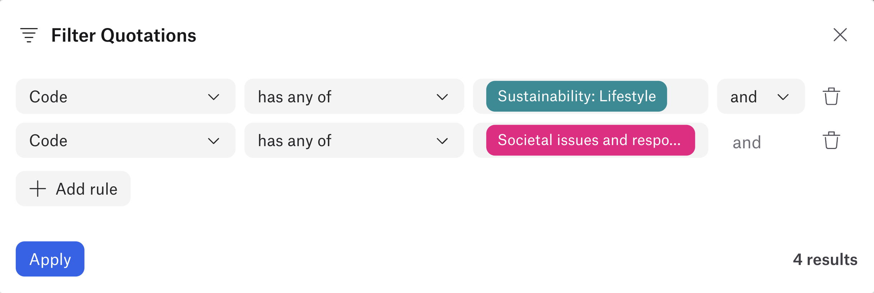The width and height of the screenshot is (874, 293).
Task: Open 'has any of' dropdown in Sustainability rule
Action: pyautogui.click(x=354, y=97)
